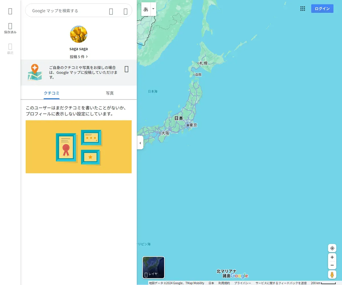The width and height of the screenshot is (342, 285).
Task: Dismiss the contribution notice banner
Action: [x=127, y=69]
